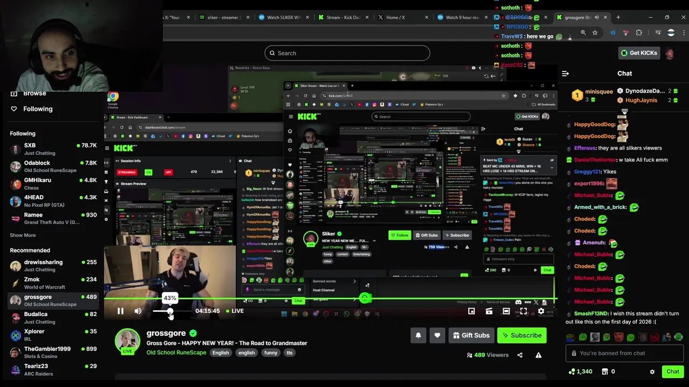Open Odablock channel in Following list
The width and height of the screenshot is (689, 387).
[x=53, y=167]
